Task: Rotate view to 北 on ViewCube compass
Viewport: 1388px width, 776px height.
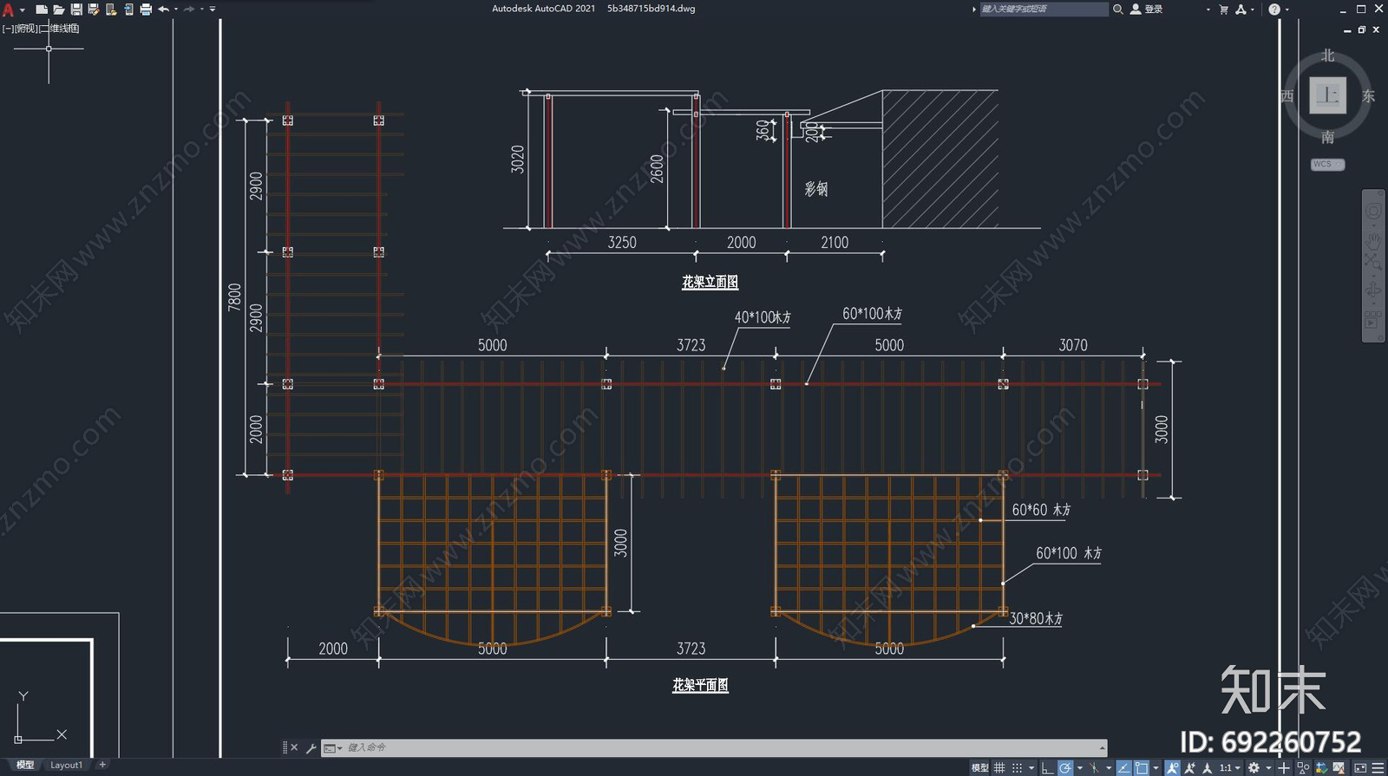Action: 1327,55
